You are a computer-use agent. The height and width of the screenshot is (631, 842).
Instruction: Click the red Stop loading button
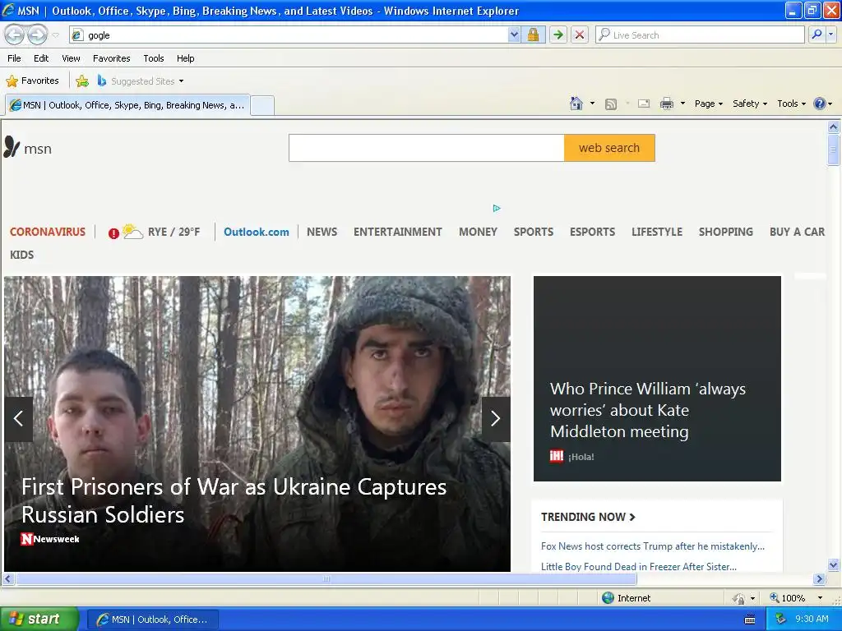pyautogui.click(x=580, y=35)
